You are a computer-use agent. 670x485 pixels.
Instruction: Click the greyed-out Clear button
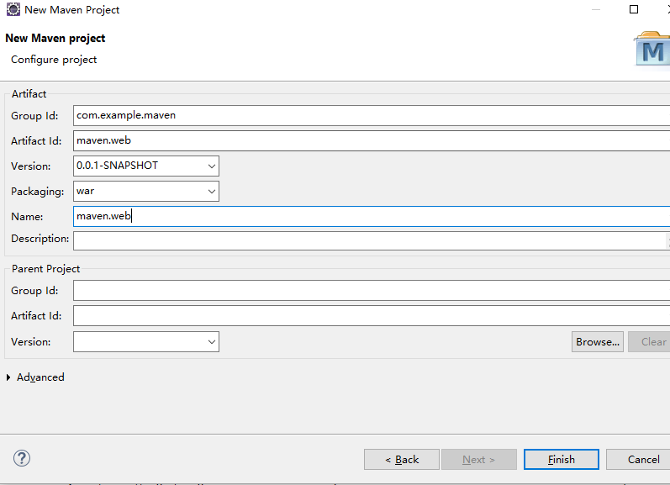pyautogui.click(x=649, y=342)
